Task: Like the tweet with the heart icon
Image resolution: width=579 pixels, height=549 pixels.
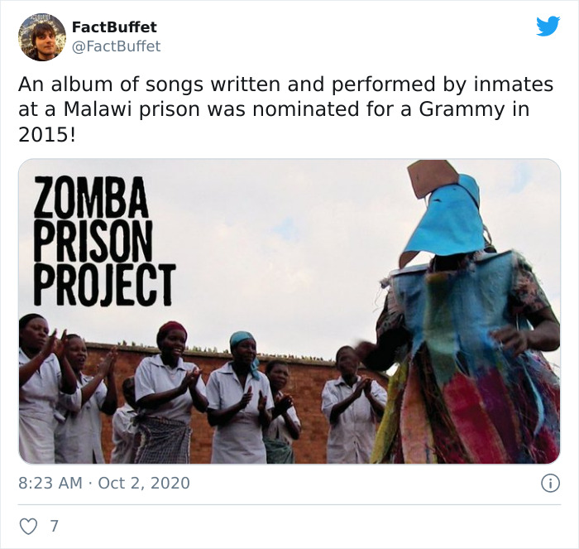Action: (28, 526)
